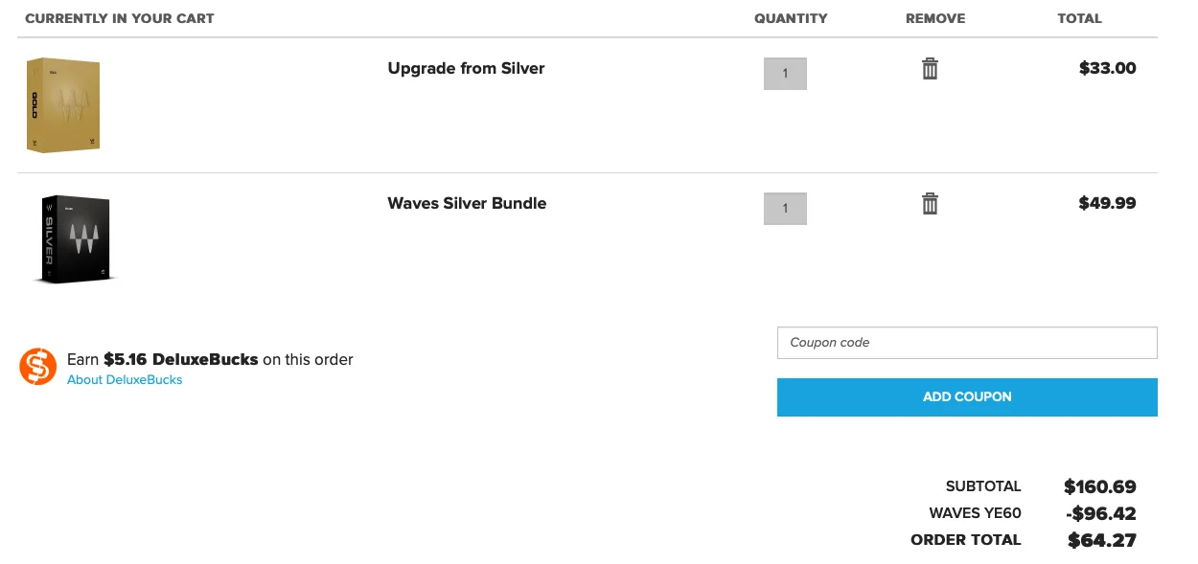This screenshot has height=564, width=1198.
Task: Click the $33.00 item total
Action: point(1107,68)
